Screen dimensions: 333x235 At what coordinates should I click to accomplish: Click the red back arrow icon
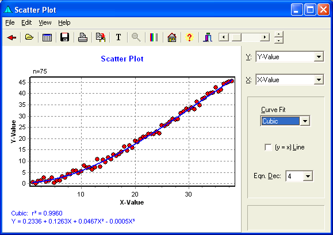click(12, 37)
